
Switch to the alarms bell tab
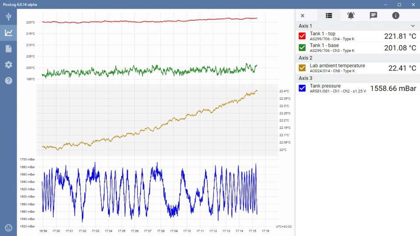pyautogui.click(x=351, y=15)
